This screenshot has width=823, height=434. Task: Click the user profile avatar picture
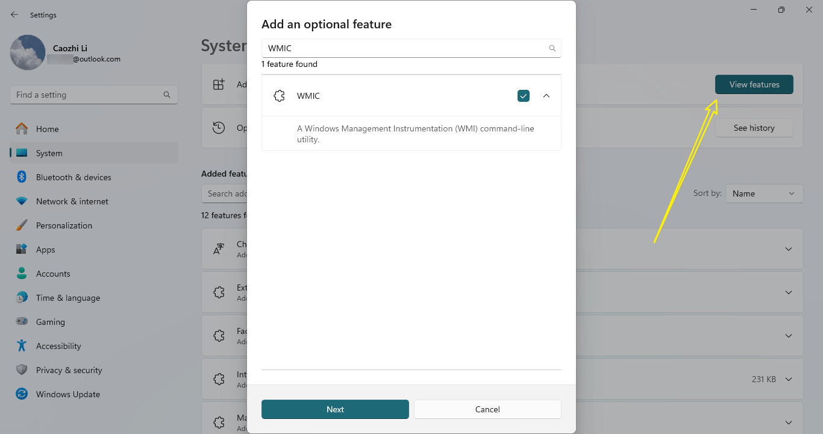tap(28, 52)
